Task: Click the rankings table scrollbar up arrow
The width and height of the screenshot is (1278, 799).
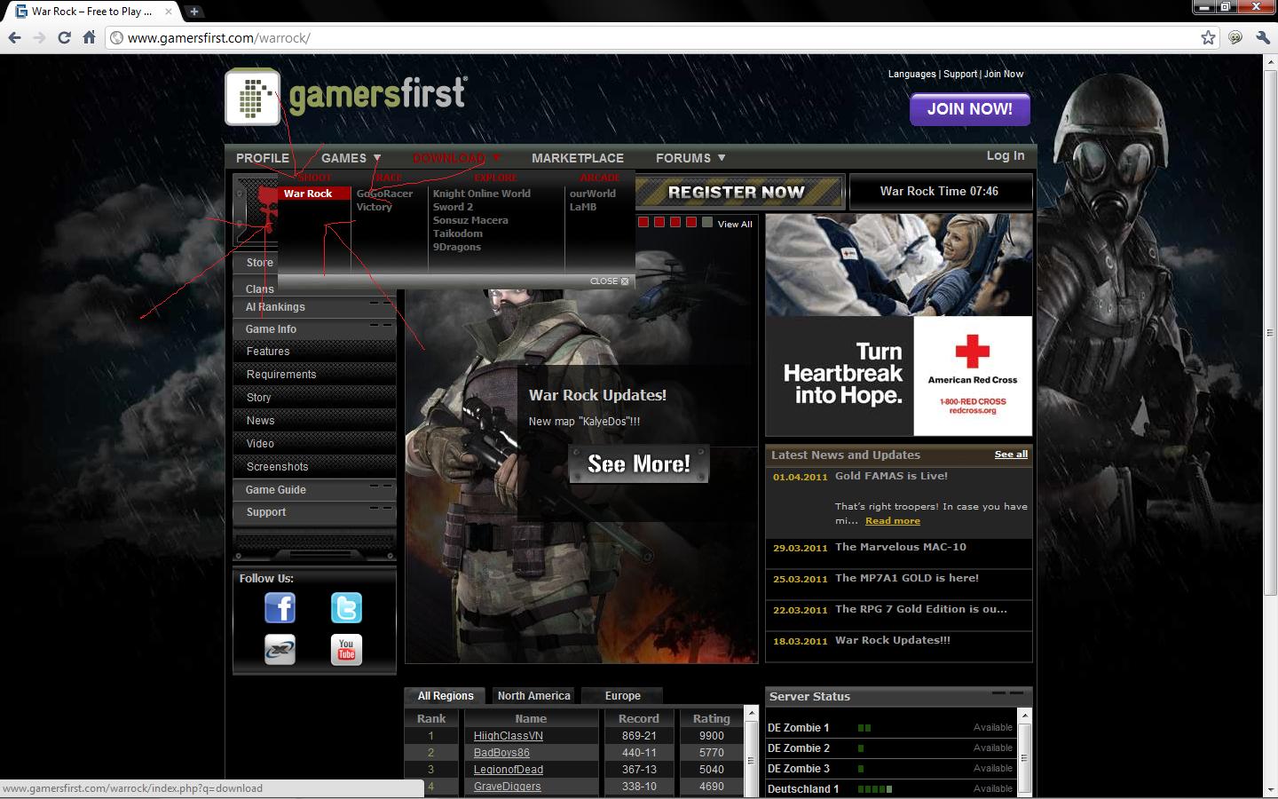Action: pos(752,713)
